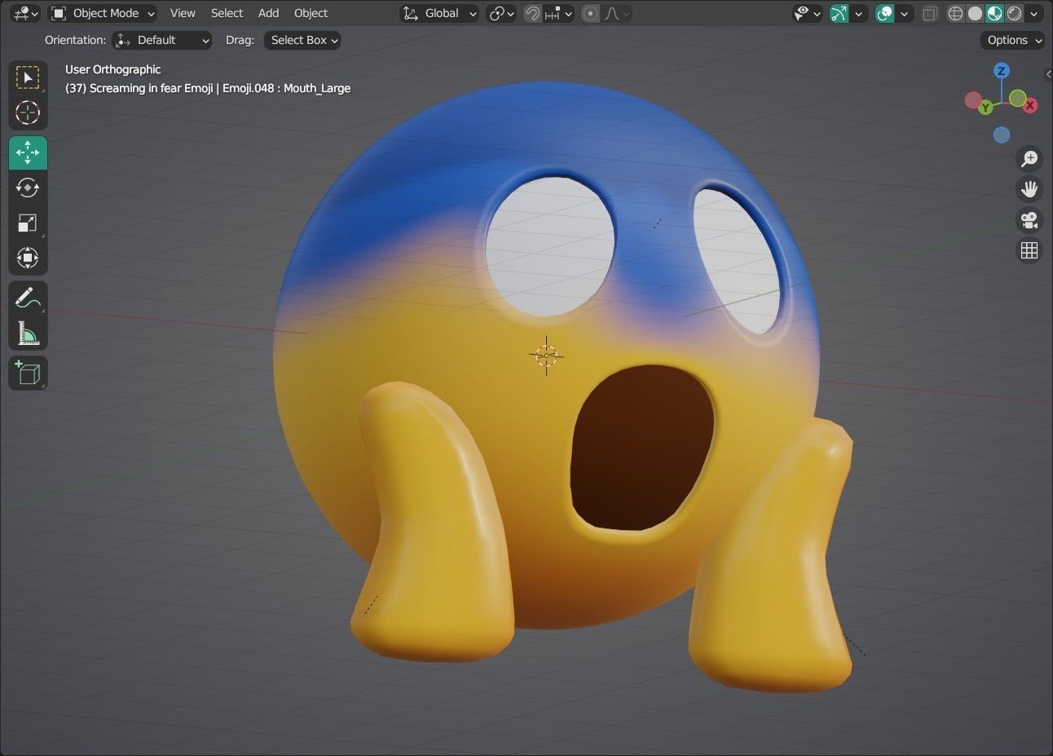Click the Options button above the viewport
Image resolution: width=1053 pixels, height=756 pixels.
pos(1011,40)
